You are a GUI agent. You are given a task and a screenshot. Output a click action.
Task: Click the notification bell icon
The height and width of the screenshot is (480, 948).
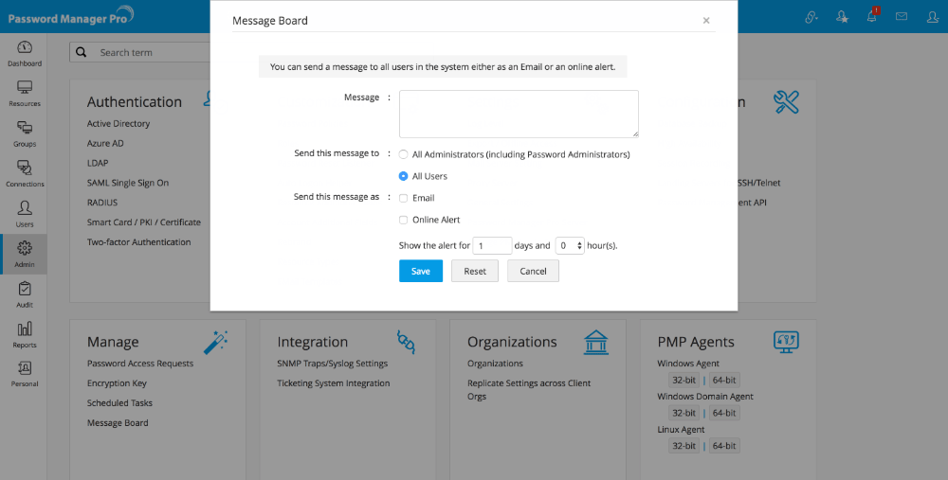pyautogui.click(x=871, y=17)
